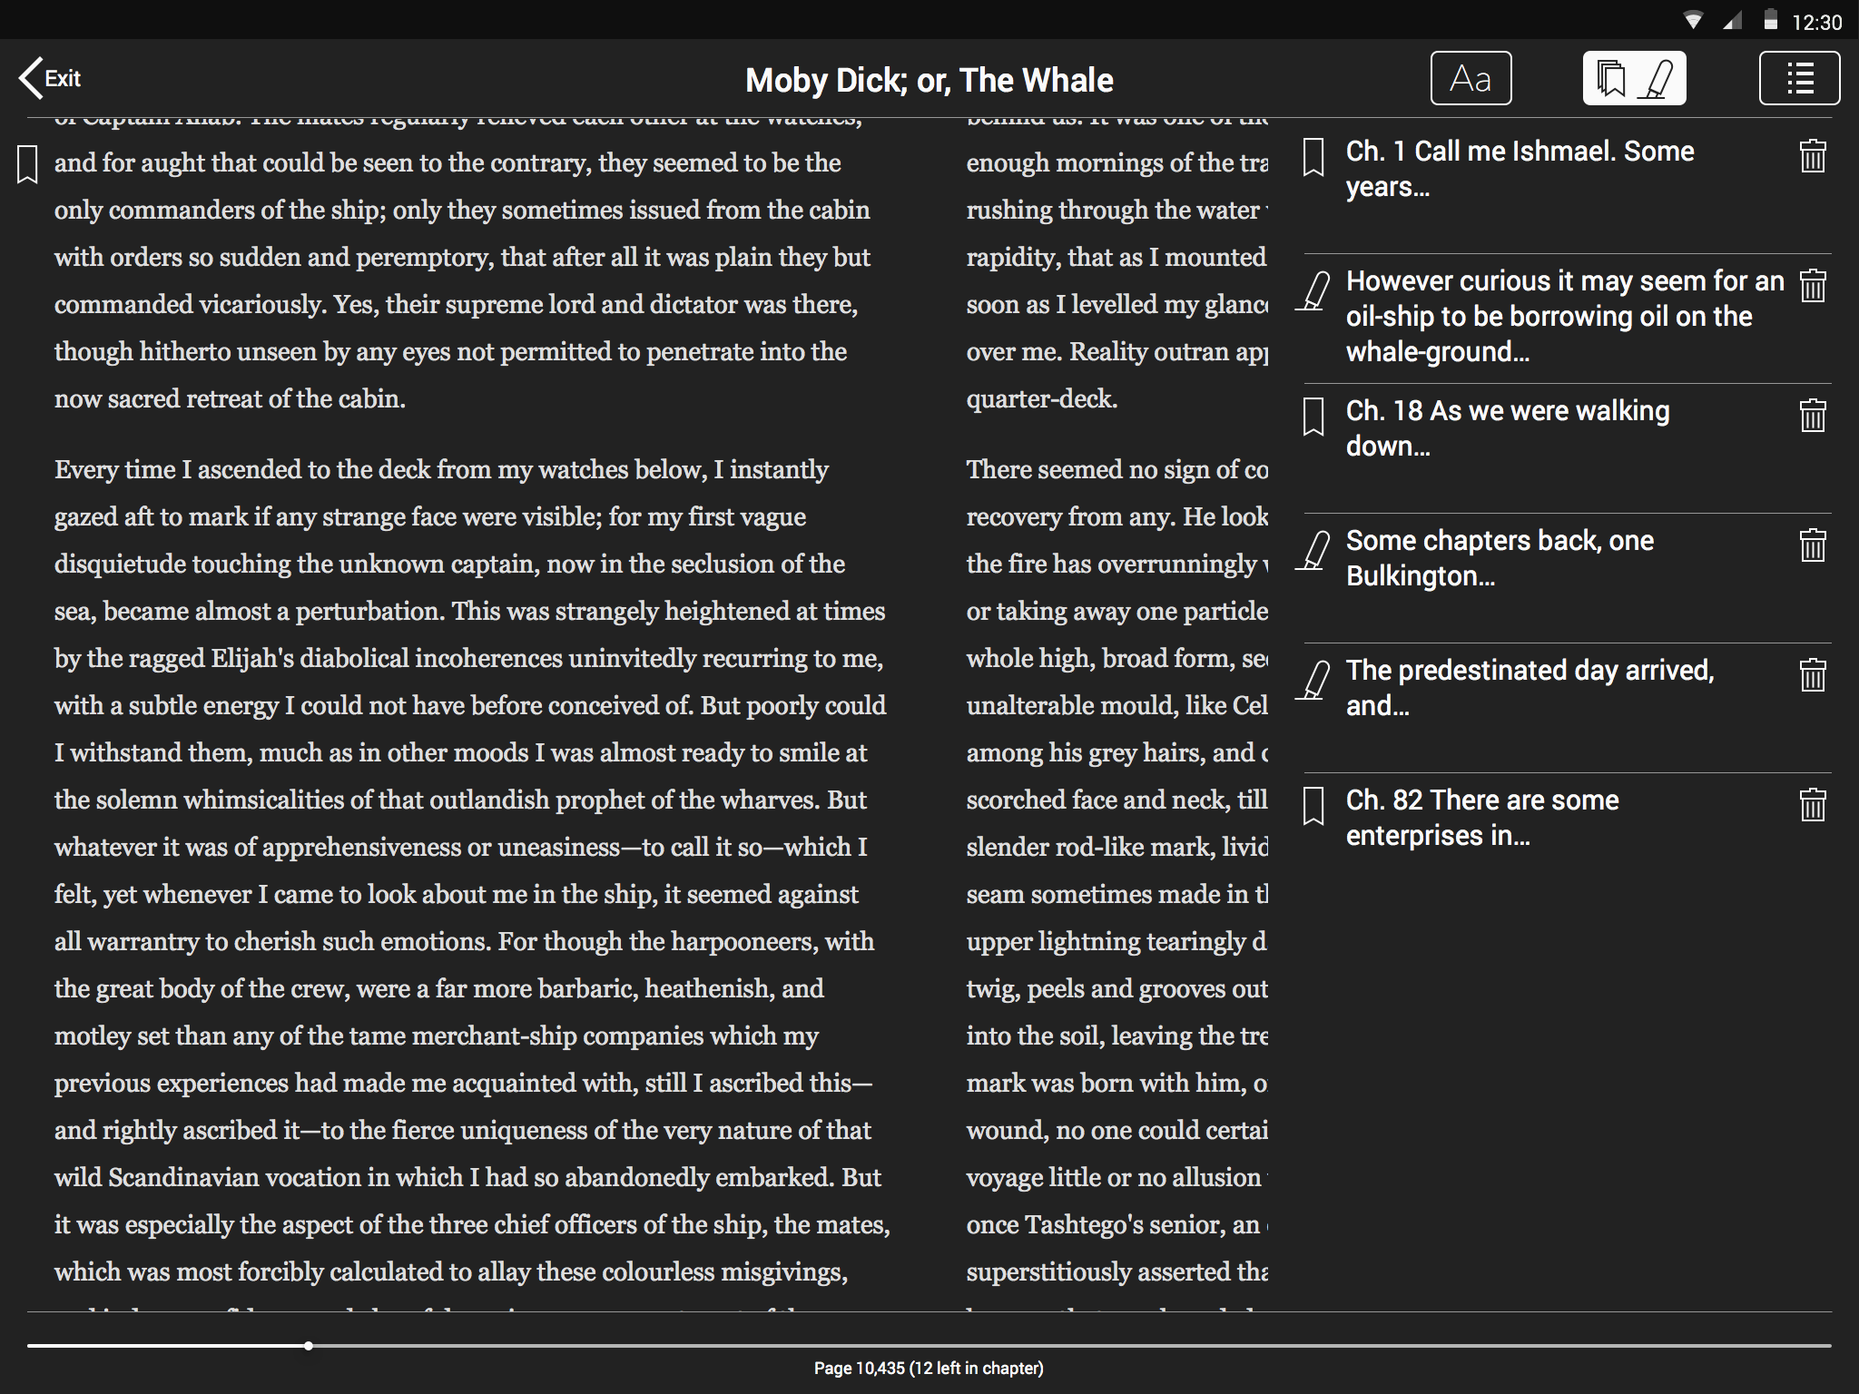Delete the Ch. 1 Call me Ishmael bookmark
This screenshot has height=1394, width=1859.
(1812, 157)
